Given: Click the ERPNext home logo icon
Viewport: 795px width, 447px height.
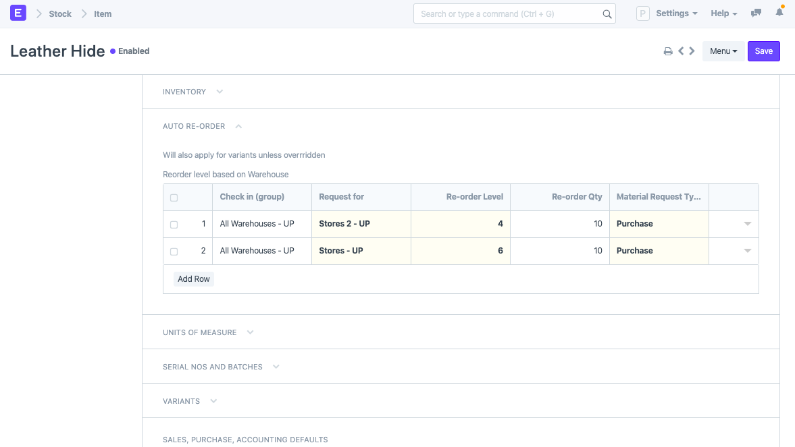Looking at the screenshot, I should 18,13.
